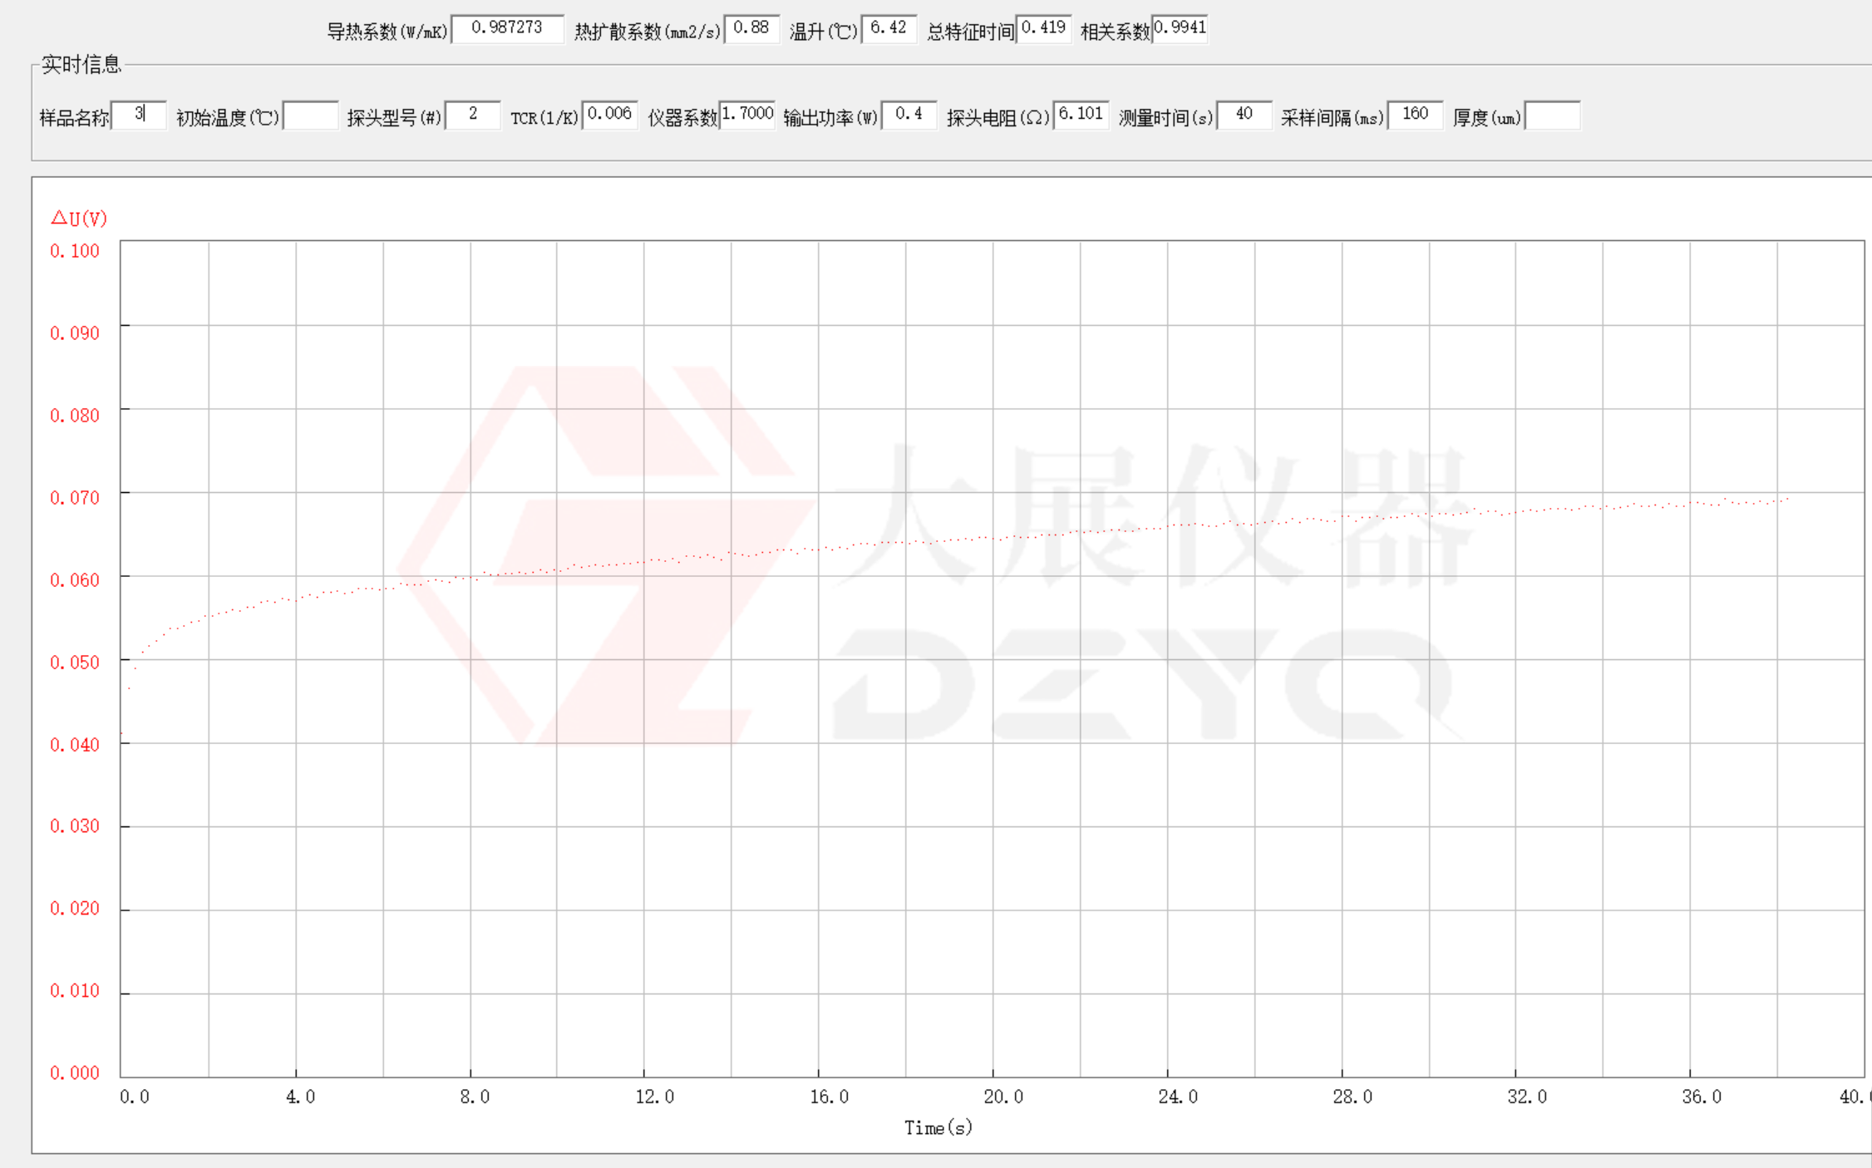
Task: Click the 相关系数 field showing 0.9941
Action: [1180, 28]
